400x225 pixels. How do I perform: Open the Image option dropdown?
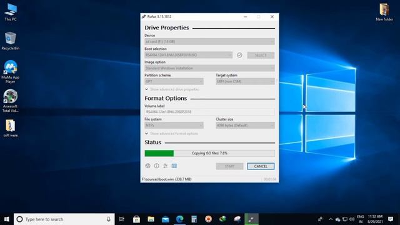pyautogui.click(x=209, y=68)
